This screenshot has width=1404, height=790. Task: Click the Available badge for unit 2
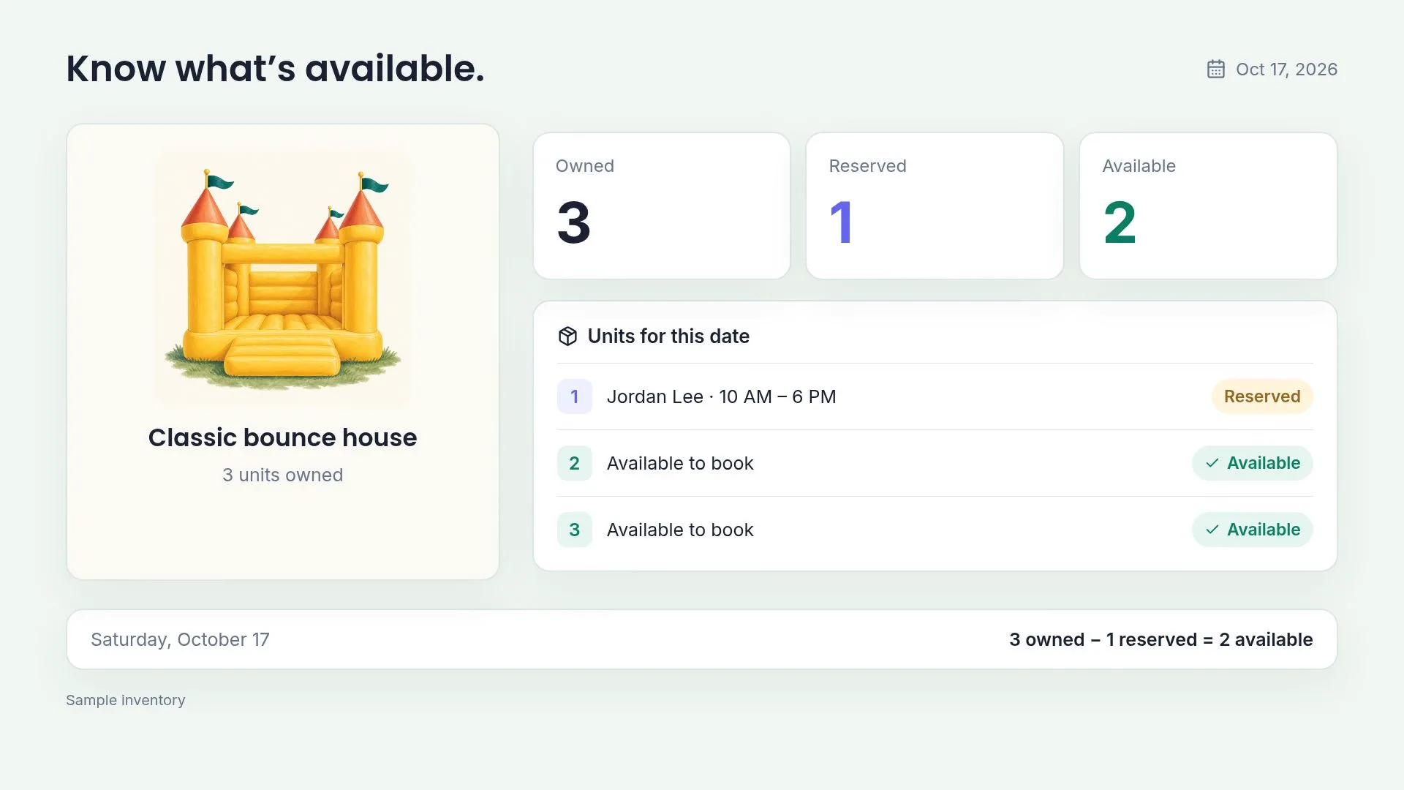(x=1253, y=463)
